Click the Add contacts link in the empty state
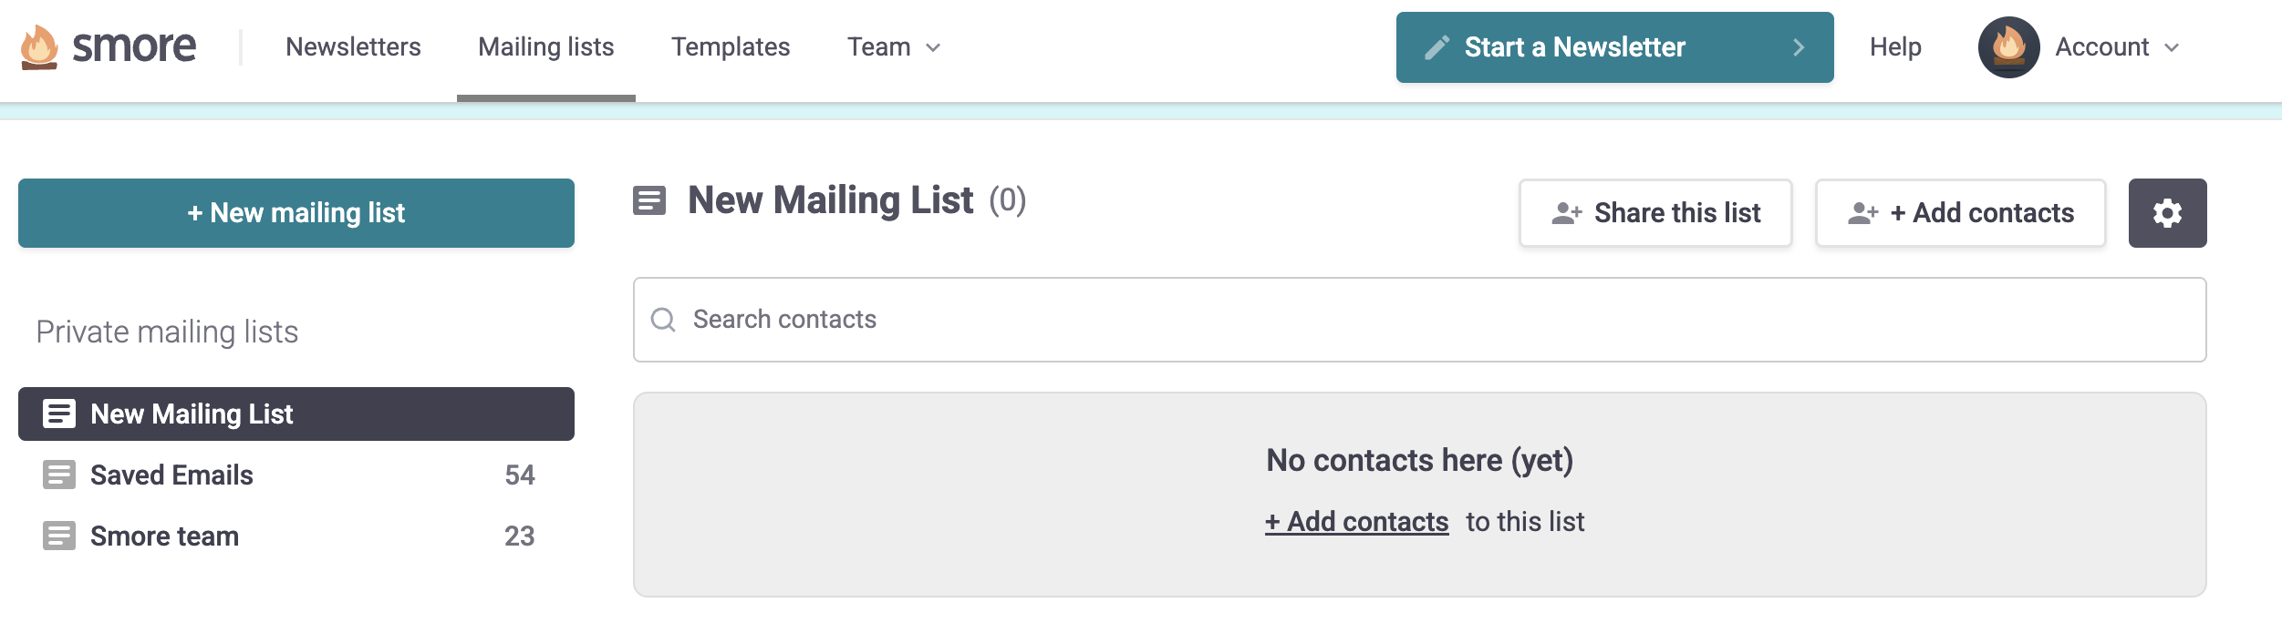This screenshot has height=623, width=2282. (1357, 521)
